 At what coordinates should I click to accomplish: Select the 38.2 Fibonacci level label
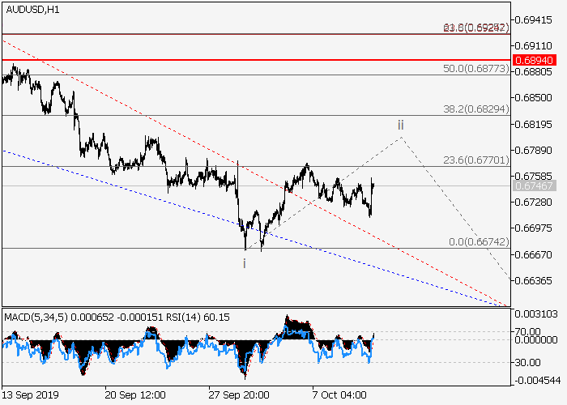475,109
